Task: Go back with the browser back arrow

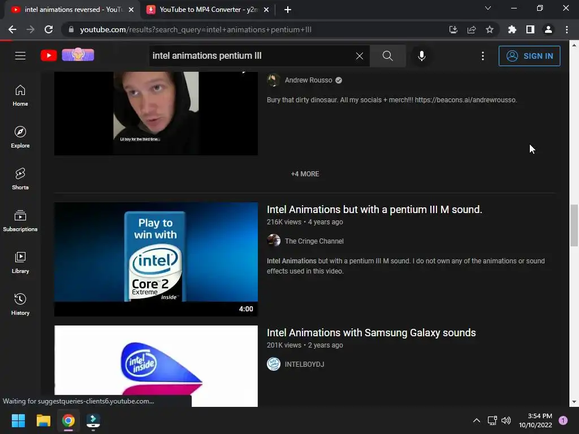Action: pyautogui.click(x=12, y=29)
